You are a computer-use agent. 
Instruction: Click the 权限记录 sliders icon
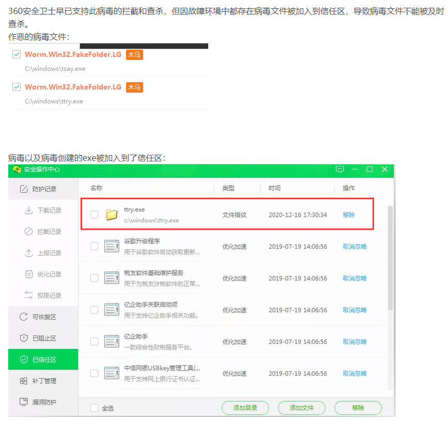click(28, 295)
